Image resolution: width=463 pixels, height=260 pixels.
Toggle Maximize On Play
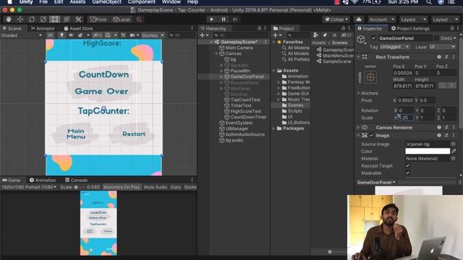[x=122, y=187]
